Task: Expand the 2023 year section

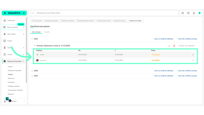Action: coord(32,76)
